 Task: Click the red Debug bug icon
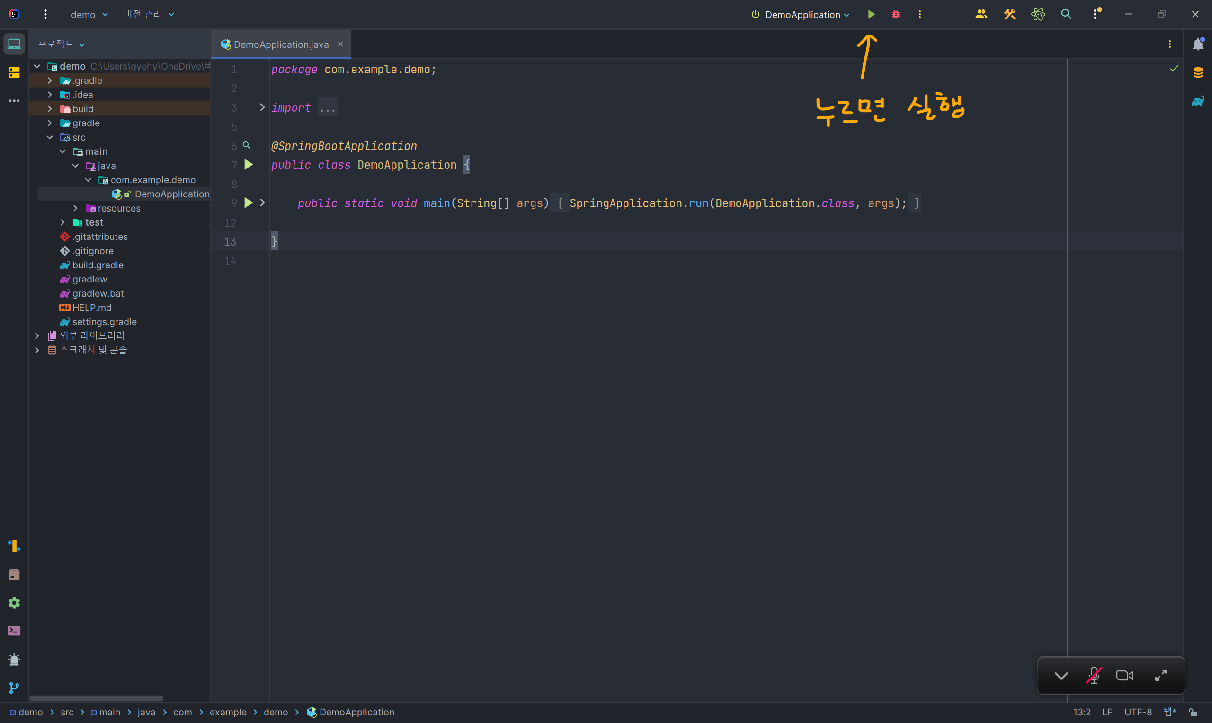tap(895, 15)
